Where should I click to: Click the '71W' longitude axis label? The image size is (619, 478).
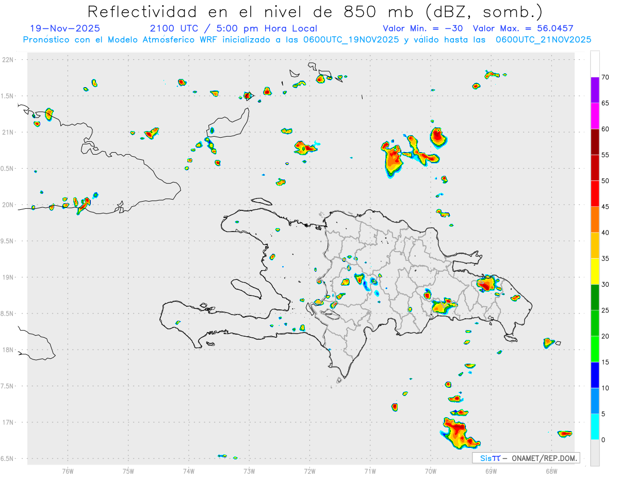coord(370,471)
